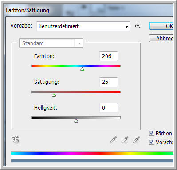
Task: Click the Farbton slider thumb
Action: click(x=83, y=69)
